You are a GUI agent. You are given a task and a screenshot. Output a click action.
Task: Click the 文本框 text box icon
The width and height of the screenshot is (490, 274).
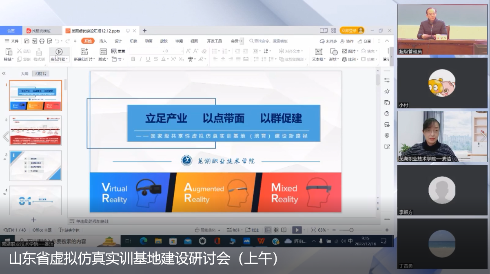pyautogui.click(x=319, y=52)
